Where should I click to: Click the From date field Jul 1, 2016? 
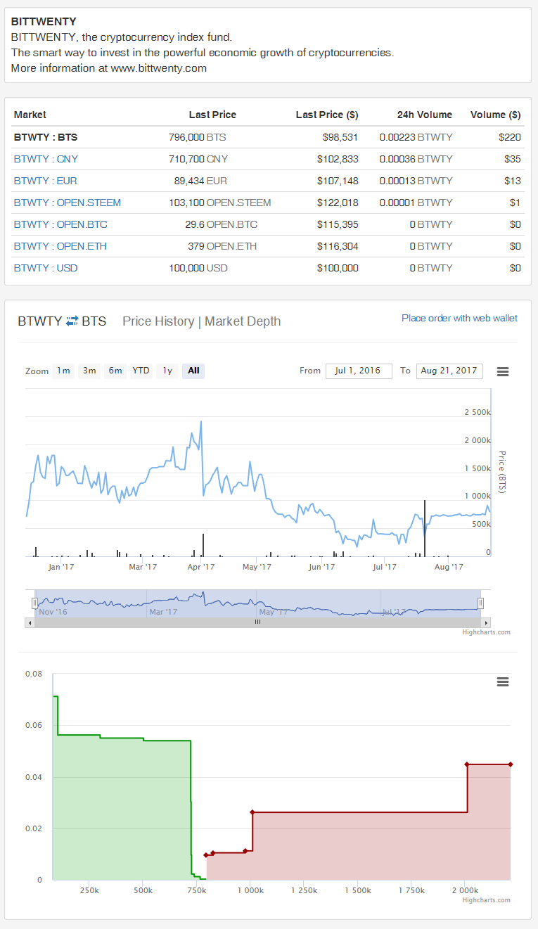(x=359, y=371)
